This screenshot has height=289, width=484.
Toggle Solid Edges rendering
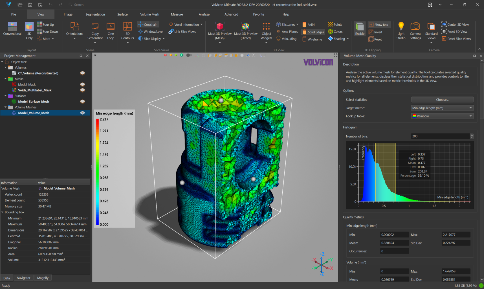(x=313, y=32)
